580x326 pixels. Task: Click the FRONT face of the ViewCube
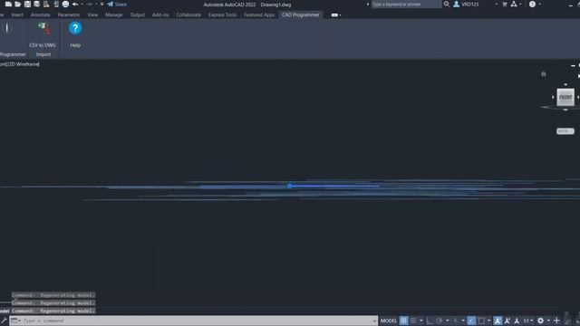(565, 97)
